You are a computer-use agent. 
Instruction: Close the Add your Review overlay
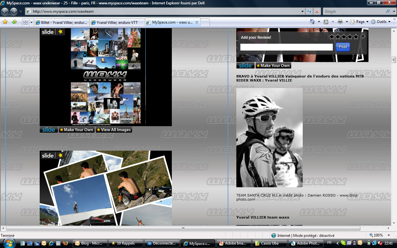click(363, 36)
